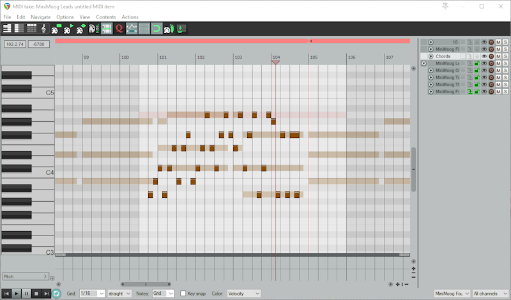Switch to notation view with treble clef icon
This screenshot has height=300, width=511.
(43, 28)
